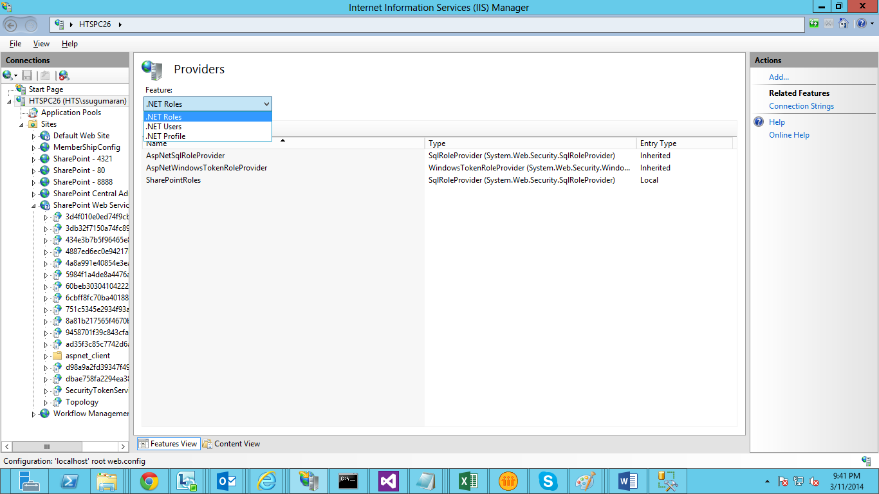
Task: Open the dropdown arrow beside the Help toolbar icon
Action: coord(871,24)
